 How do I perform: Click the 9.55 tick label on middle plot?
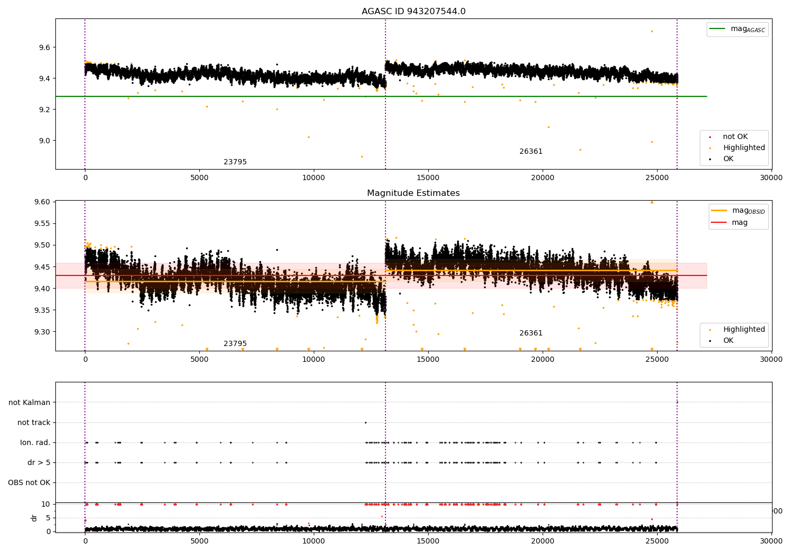42,224
